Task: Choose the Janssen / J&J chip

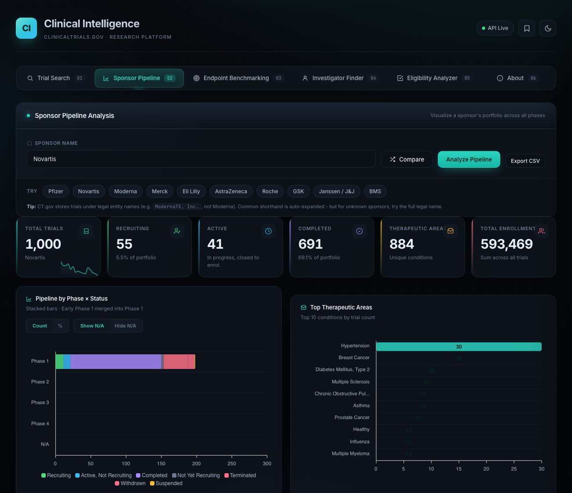Action: [337, 191]
